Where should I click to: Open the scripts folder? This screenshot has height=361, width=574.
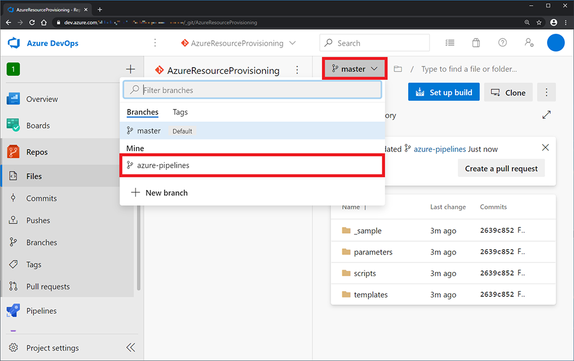click(364, 273)
